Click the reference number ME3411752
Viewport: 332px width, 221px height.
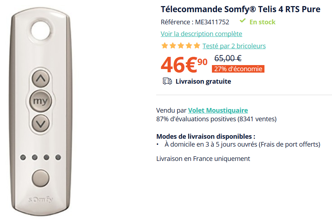[x=212, y=22]
